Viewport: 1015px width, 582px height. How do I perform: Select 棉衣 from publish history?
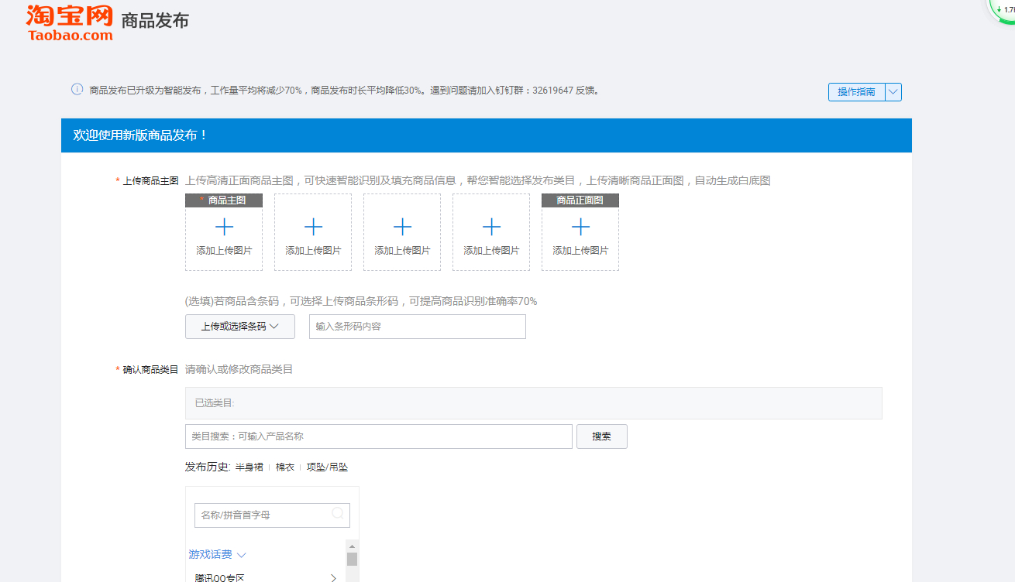pyautogui.click(x=285, y=467)
